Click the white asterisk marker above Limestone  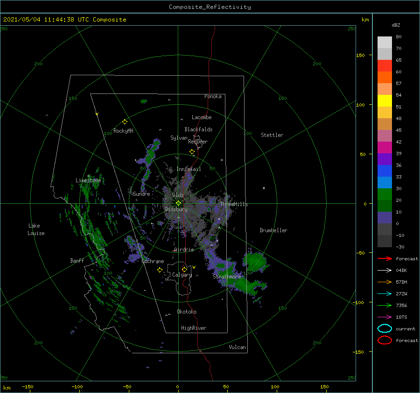tap(88, 176)
